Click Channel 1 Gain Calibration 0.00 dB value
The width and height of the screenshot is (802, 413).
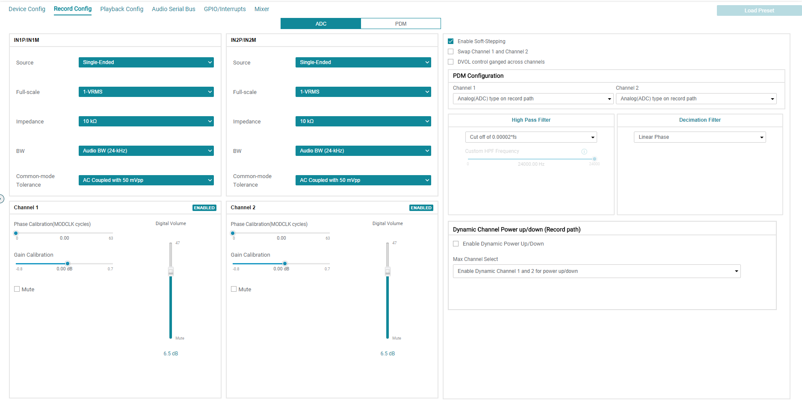(x=65, y=269)
